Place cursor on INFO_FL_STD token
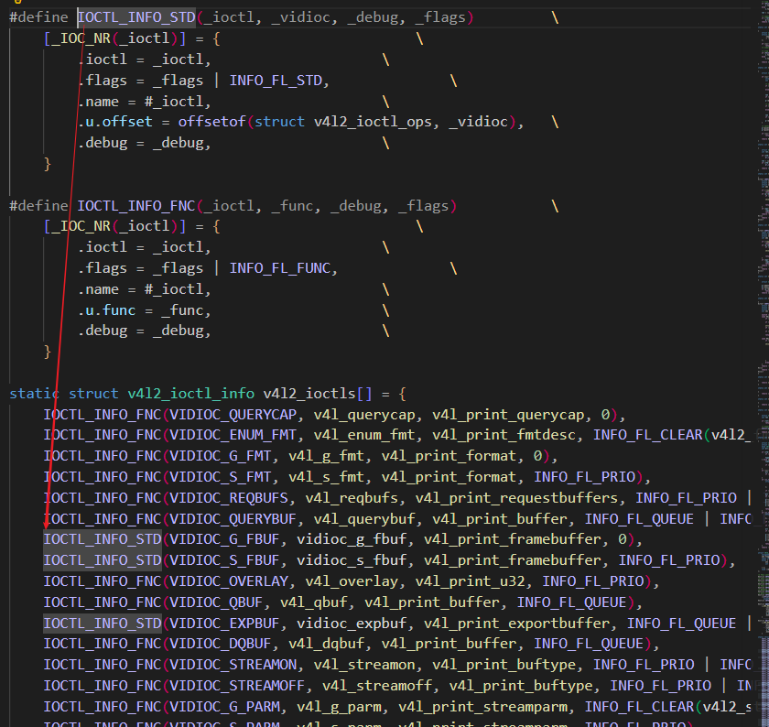769x727 pixels. click(276, 81)
